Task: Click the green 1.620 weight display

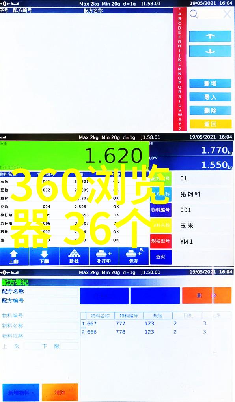Action: (x=74, y=156)
